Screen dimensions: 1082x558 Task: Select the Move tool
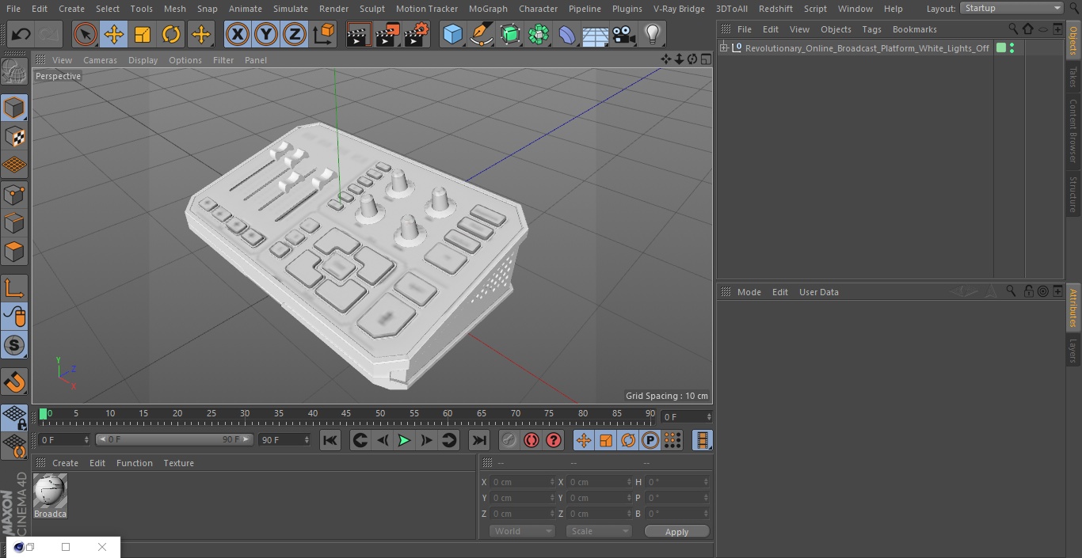point(114,34)
